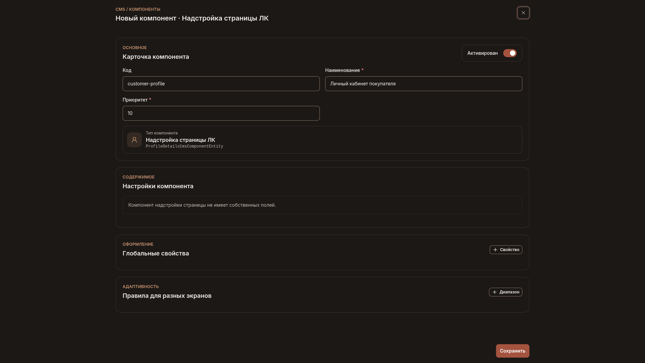Click the CMS / Компоненты breadcrumb
The height and width of the screenshot is (363, 645).
click(x=138, y=9)
